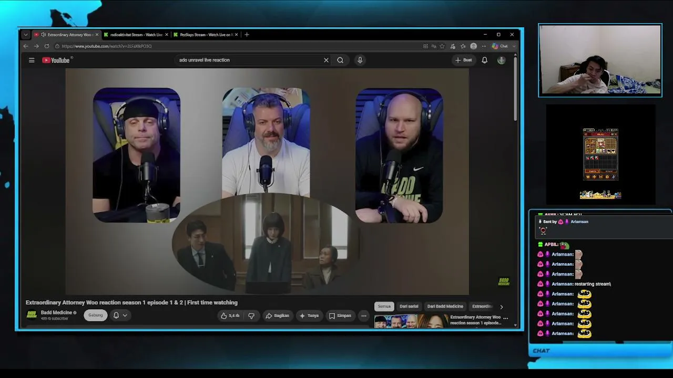Reload the page with the refresh icon

pos(47,46)
